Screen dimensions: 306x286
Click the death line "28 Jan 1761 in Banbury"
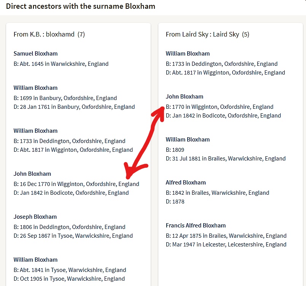pyautogui.click(x=74, y=107)
